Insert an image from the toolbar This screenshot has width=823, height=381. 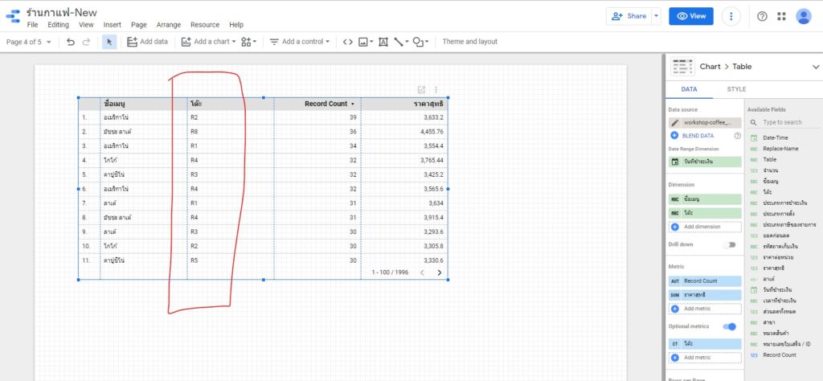coord(366,42)
